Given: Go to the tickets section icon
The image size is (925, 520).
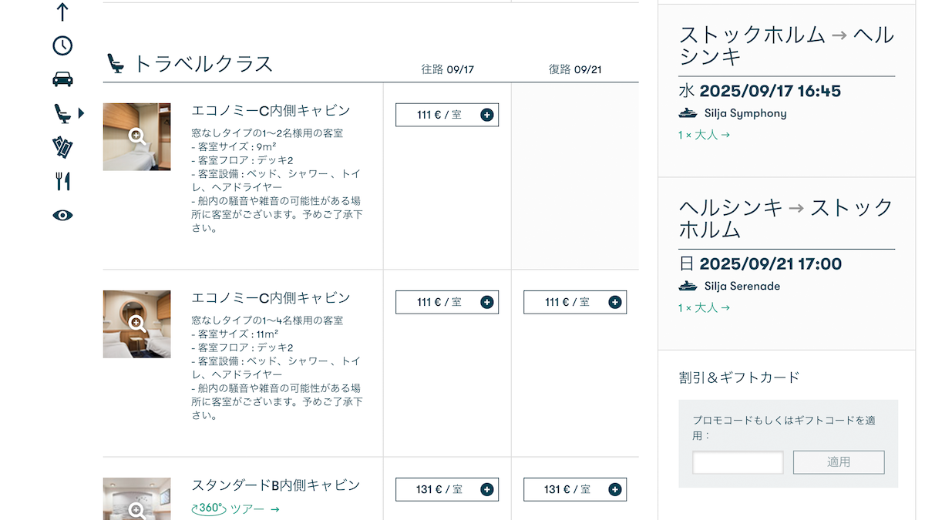Looking at the screenshot, I should 62,146.
